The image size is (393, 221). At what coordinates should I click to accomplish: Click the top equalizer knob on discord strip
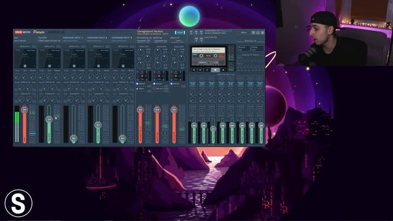[x=175, y=52]
